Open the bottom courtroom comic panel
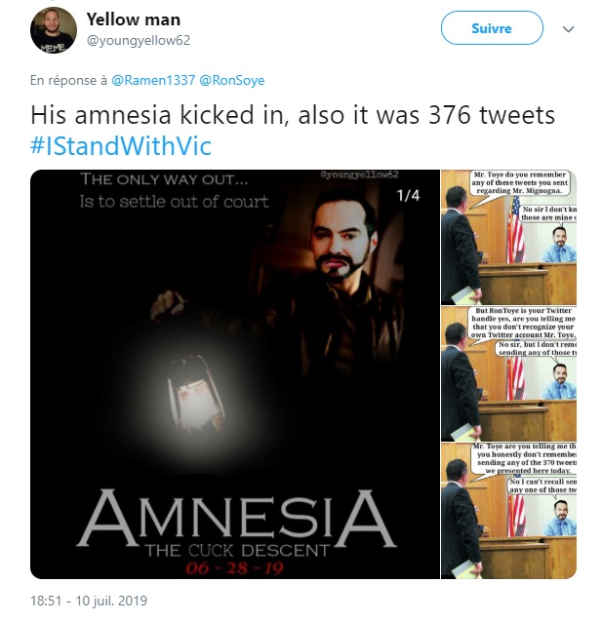Viewport: 602px width, 622px height. pos(508,511)
